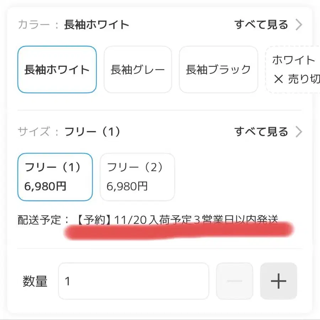Click the chevron next to カラー すべて見る
Viewport: 320px width, 320px height.
(299, 25)
